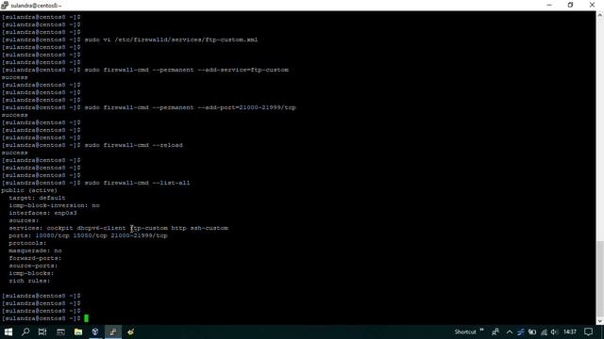Image resolution: width=604 pixels, height=339 pixels.
Task: Click the 'public (active)' output line
Action: [x=29, y=190]
